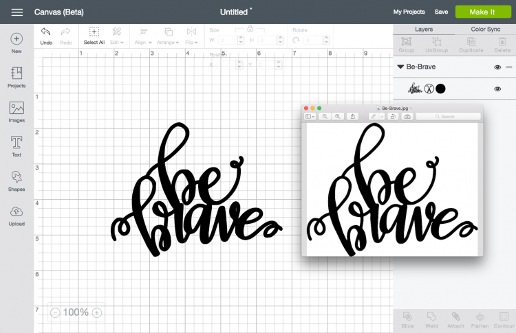Click the Attach tool
The height and width of the screenshot is (333, 516).
click(x=455, y=320)
